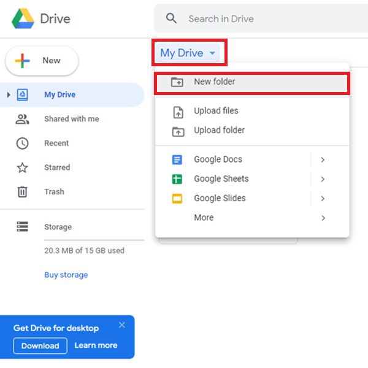The image size is (368, 368).
Task: Click the green Google Sheets icon
Action: coord(177,179)
